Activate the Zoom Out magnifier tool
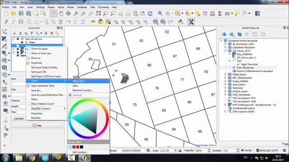Image resolution: width=289 pixels, height=162 pixels. pyautogui.click(x=83, y=13)
